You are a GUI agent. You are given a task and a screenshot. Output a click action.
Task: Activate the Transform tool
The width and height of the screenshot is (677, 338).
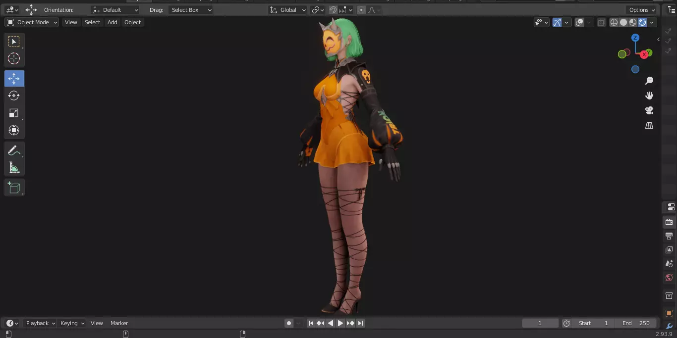point(14,131)
